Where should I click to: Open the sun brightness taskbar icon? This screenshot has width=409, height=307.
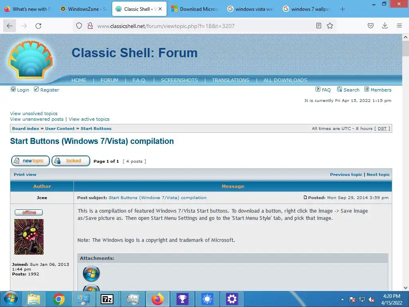coord(207,299)
